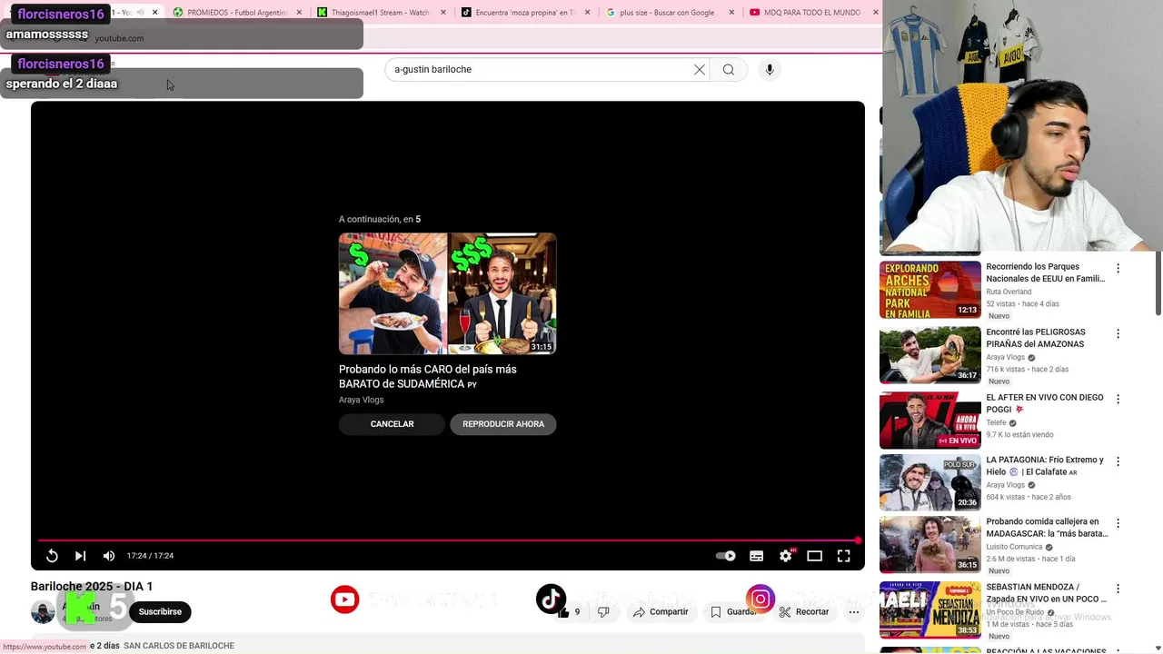This screenshot has width=1163, height=654.
Task: Open options menu for PIRAÑAS video
Action: pos(1118,334)
